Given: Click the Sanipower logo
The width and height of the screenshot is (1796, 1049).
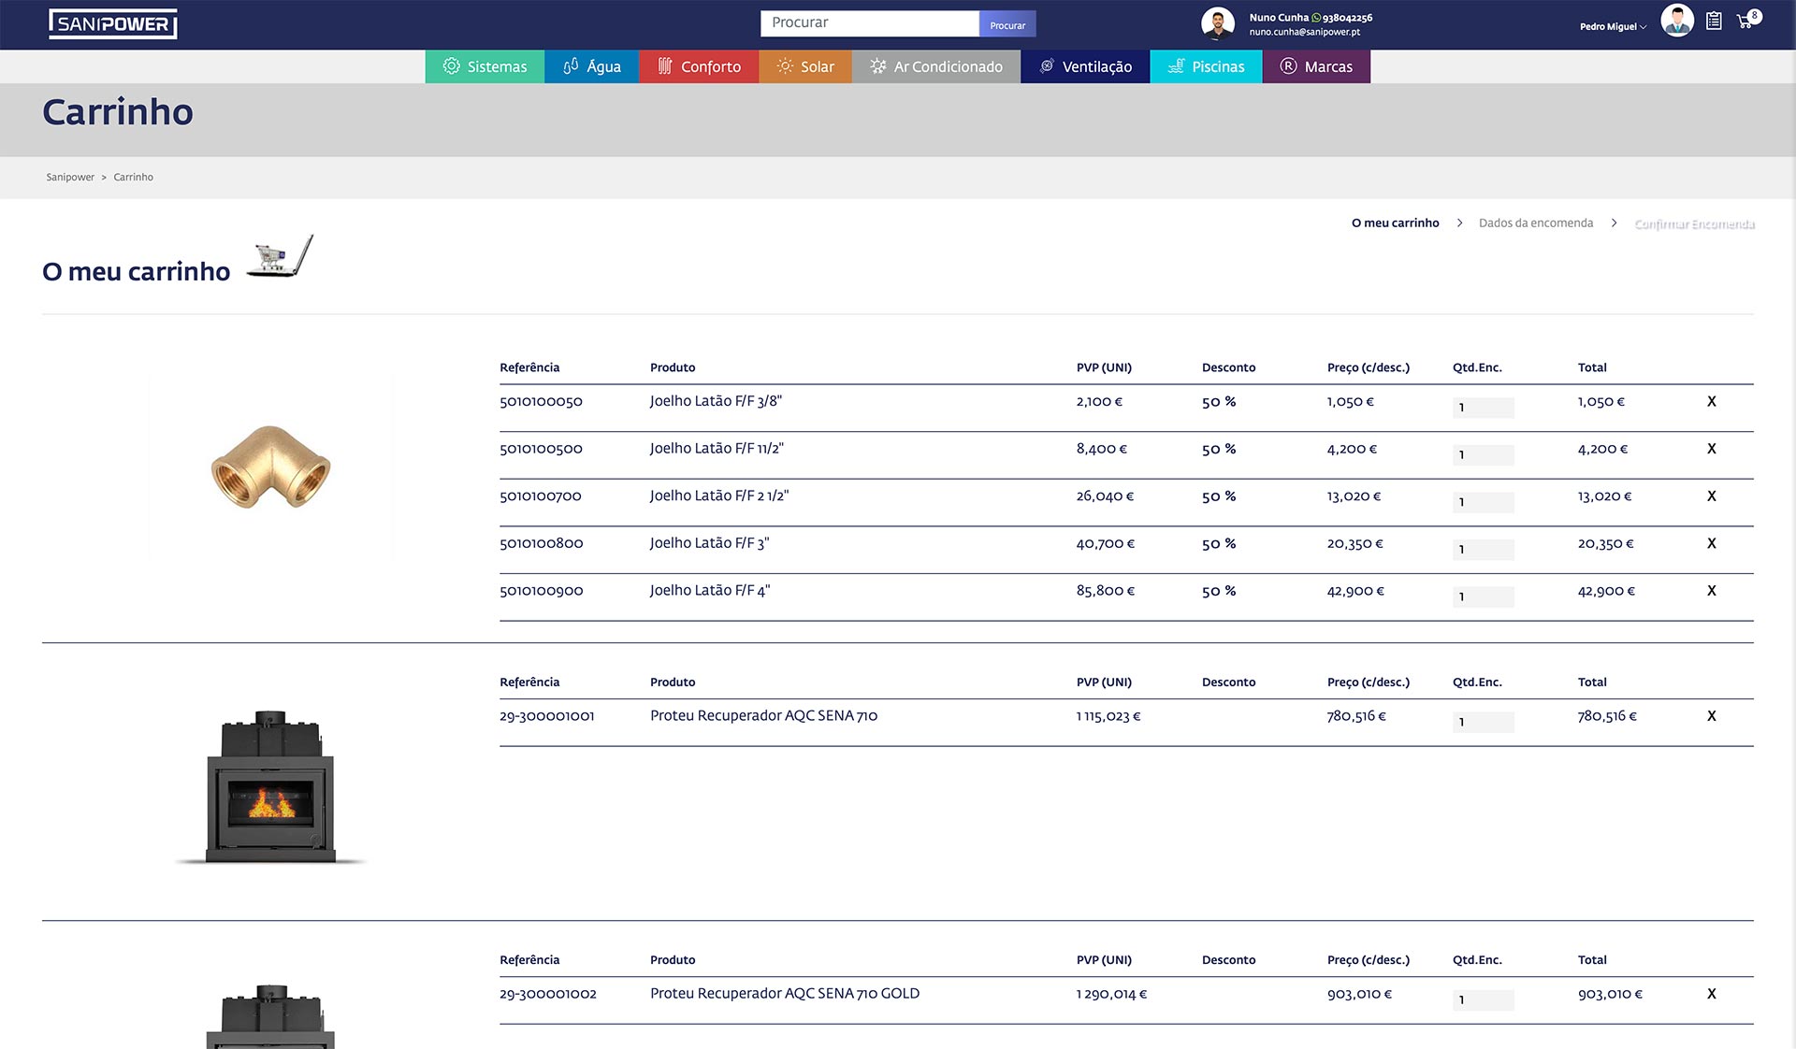Looking at the screenshot, I should (113, 24).
